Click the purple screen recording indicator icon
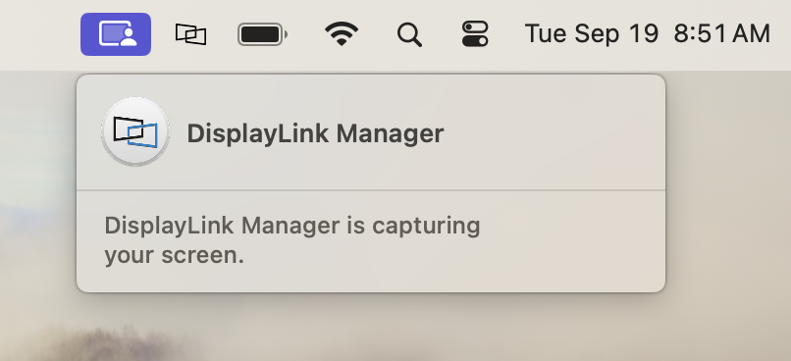 point(116,34)
